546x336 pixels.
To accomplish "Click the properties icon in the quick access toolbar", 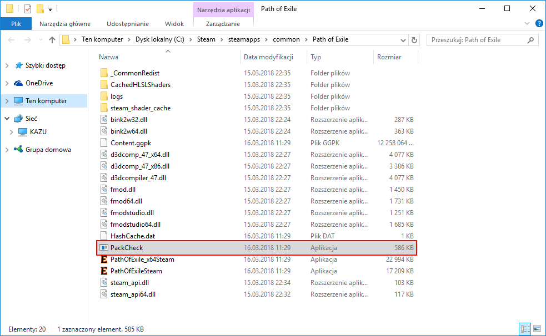I will click(28, 9).
